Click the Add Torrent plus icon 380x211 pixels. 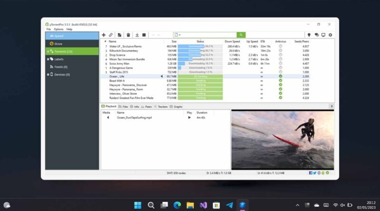pyautogui.click(x=104, y=35)
